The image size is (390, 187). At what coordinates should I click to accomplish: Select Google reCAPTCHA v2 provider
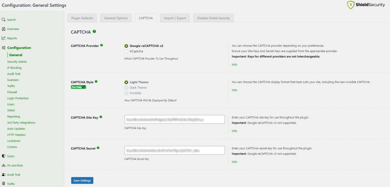coord(126,46)
